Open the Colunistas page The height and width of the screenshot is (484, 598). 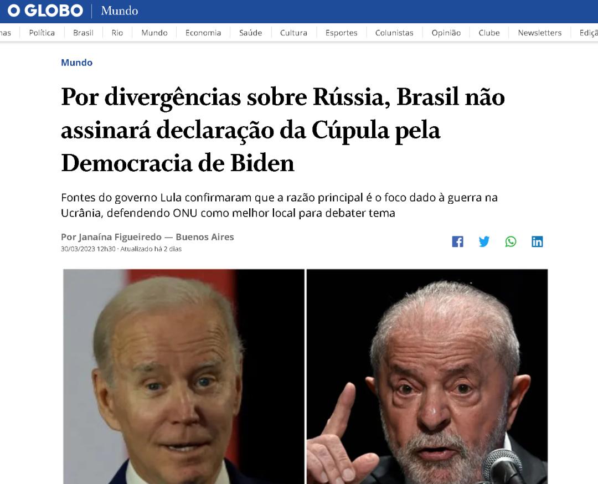394,33
